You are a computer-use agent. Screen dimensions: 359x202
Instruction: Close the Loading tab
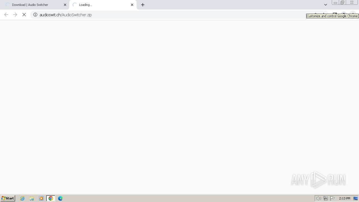(132, 5)
